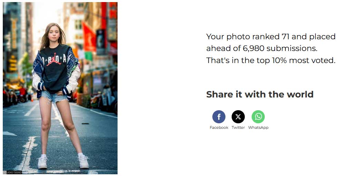Open the ranked street portrait photo
353x176 pixels.
60,88
